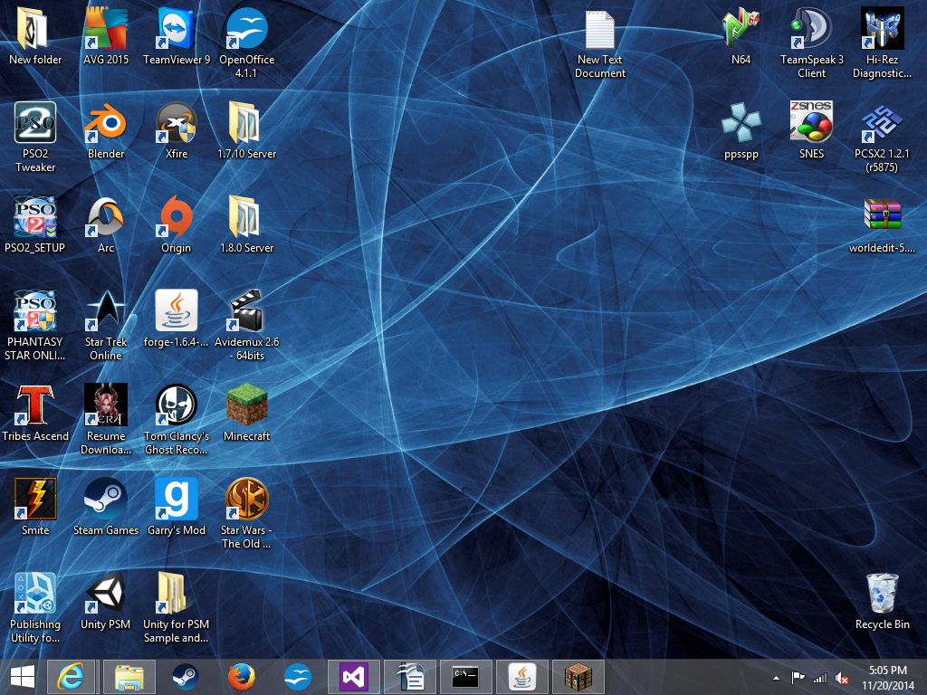Viewport: 927px width, 695px height.
Task: Click the Command Prompt taskbar button
Action: 465,677
